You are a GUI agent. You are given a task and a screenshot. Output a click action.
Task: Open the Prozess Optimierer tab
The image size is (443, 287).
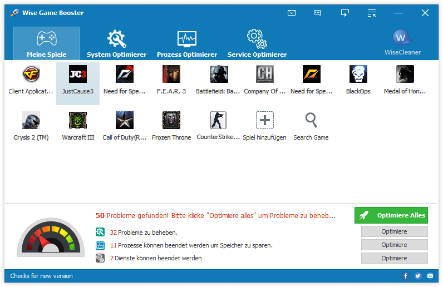(x=187, y=43)
